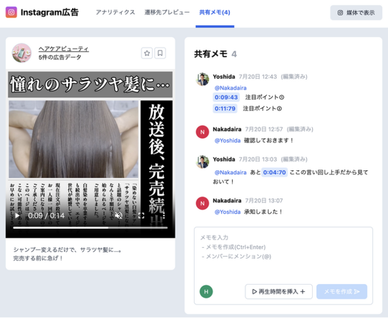Open the video more-options dots
Viewport: 388px width, 318px height.
coord(164,216)
